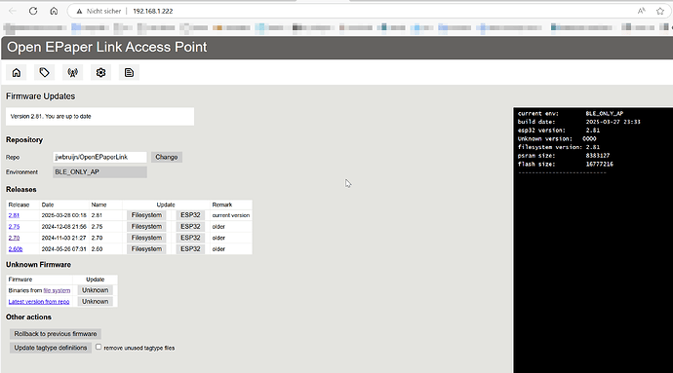Screen dimensions: 673x373
Task: Go to browser home button
Action: 54,11
